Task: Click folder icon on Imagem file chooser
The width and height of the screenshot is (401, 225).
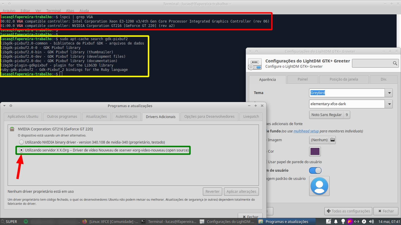Action: tap(332, 140)
